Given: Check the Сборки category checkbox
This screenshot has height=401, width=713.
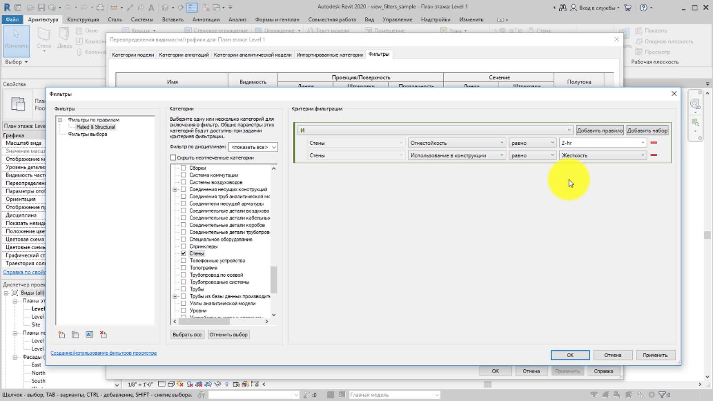Looking at the screenshot, I should [x=183, y=168].
